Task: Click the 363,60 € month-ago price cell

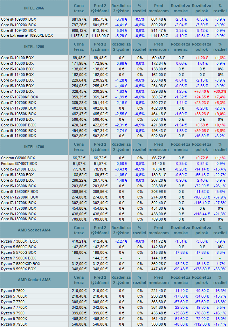Action: point(159,302)
